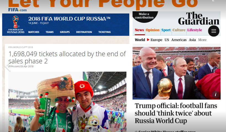Select the Groups menu item
Viewport: 226px width, 132px height.
coord(65,32)
